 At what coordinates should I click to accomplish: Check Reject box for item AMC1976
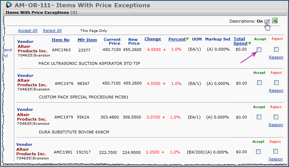276,82
